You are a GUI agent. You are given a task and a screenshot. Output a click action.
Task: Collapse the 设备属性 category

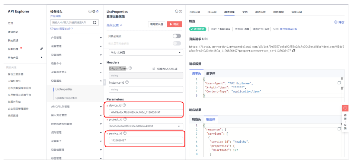[101, 81]
